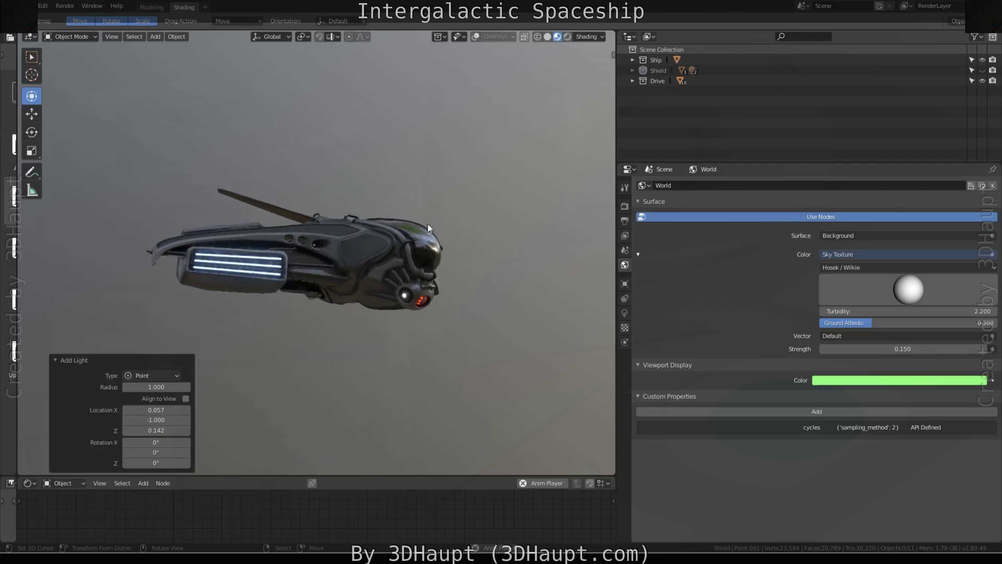Open the Render properties tab icon
The height and width of the screenshot is (564, 1002).
click(x=625, y=206)
